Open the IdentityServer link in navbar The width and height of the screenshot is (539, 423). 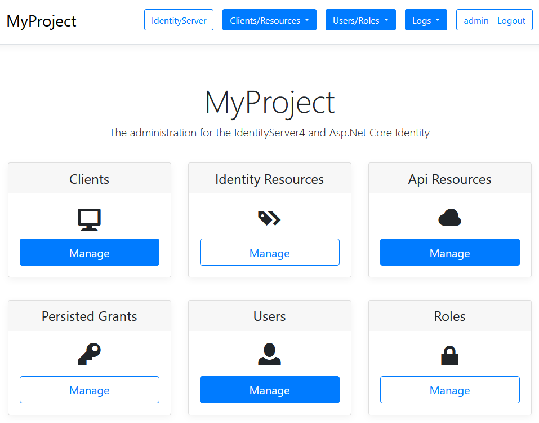click(179, 20)
